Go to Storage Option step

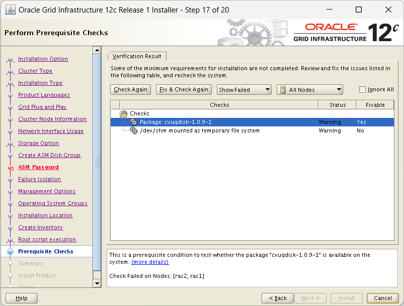tap(38, 143)
